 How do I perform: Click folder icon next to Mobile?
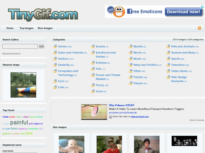(131, 46)
